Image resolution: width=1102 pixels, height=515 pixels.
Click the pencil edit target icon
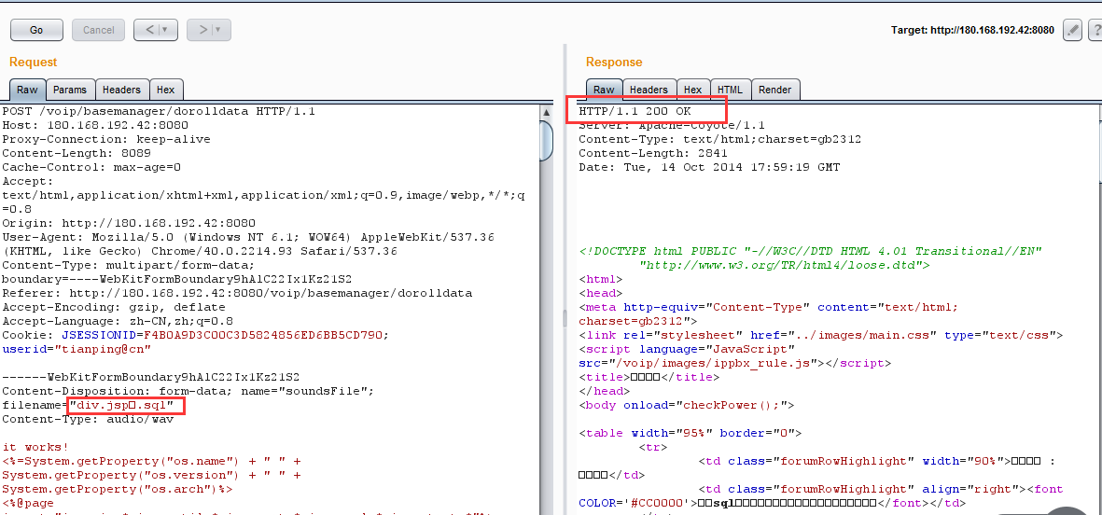[x=1072, y=30]
